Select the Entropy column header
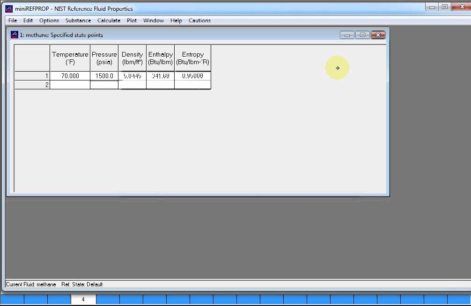Viewport: 471px width, 306px height. coord(192,58)
